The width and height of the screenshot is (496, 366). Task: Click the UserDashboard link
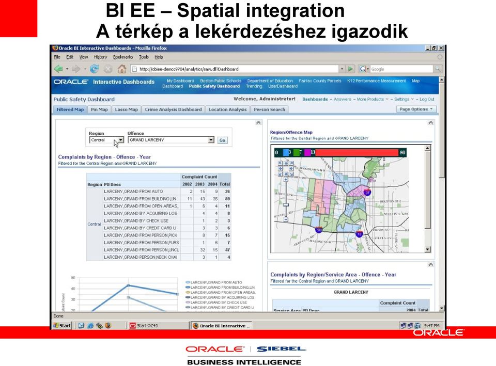click(283, 86)
